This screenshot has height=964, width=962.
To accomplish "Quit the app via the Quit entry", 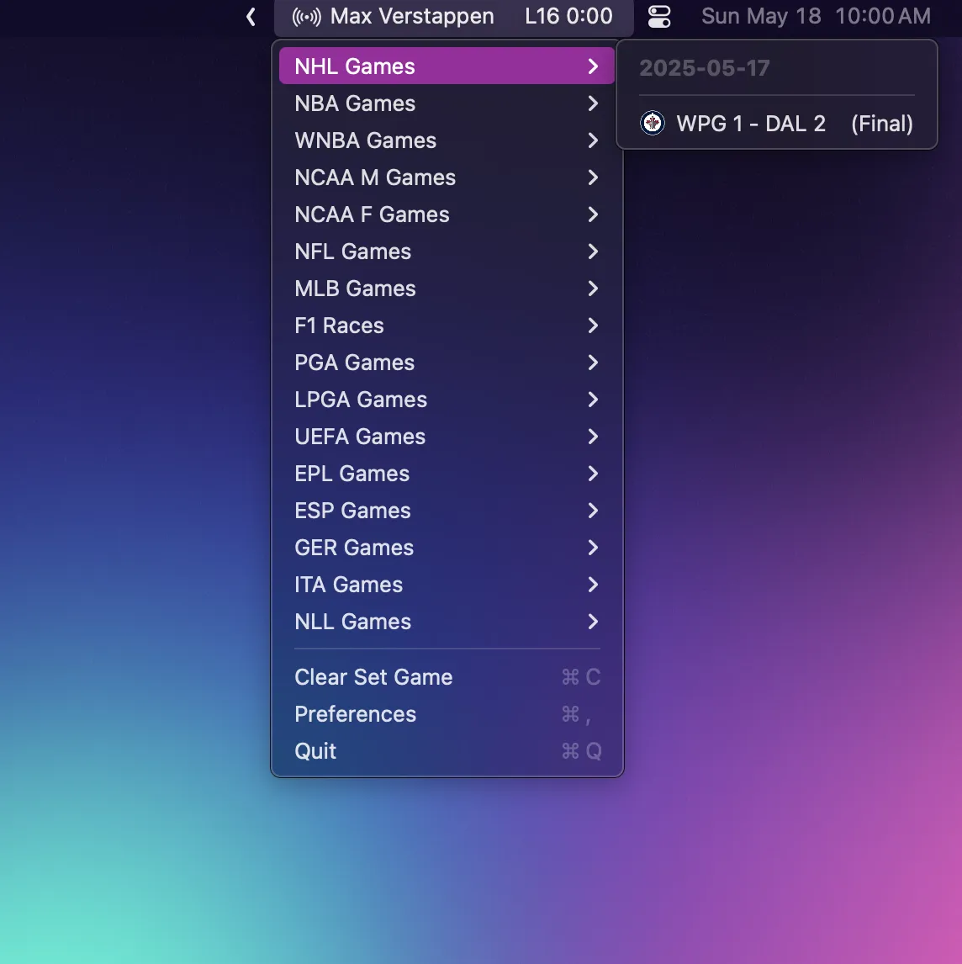I will tap(315, 751).
